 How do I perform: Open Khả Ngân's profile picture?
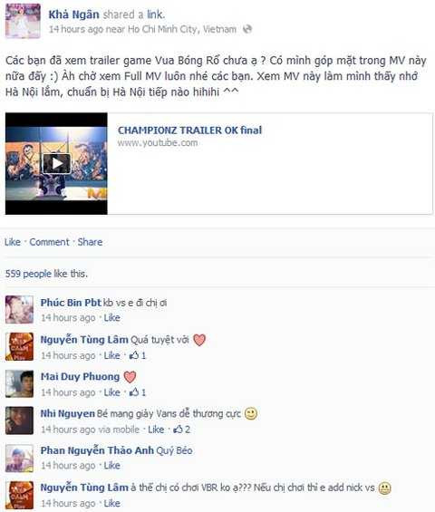click(23, 21)
